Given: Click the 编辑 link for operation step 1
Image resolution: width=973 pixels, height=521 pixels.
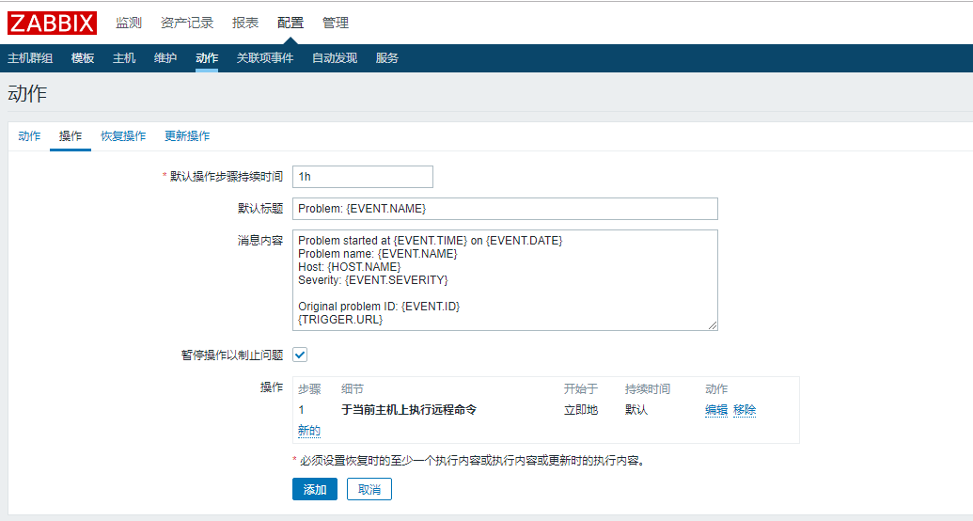Looking at the screenshot, I should (716, 410).
